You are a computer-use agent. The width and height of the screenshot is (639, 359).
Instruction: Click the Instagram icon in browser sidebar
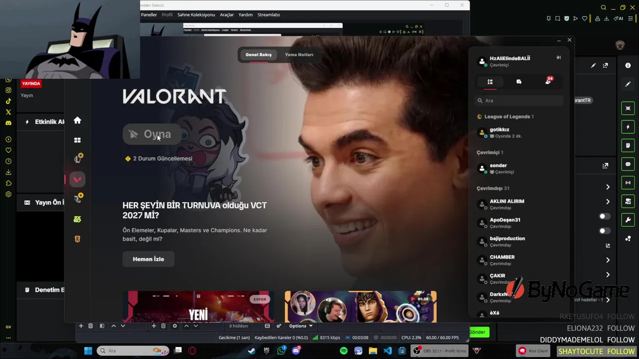click(8, 90)
